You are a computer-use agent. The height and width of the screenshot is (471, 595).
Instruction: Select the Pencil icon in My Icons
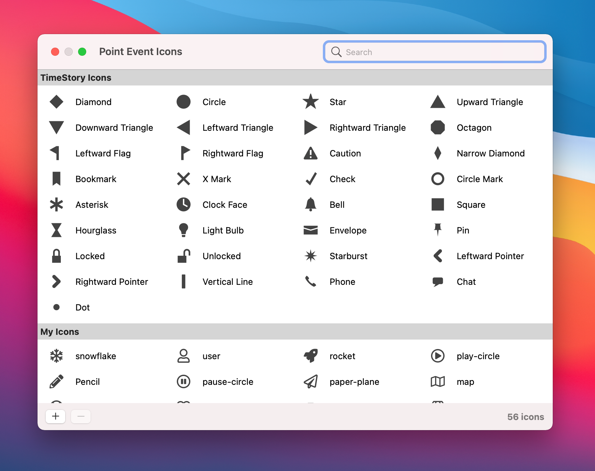click(56, 381)
